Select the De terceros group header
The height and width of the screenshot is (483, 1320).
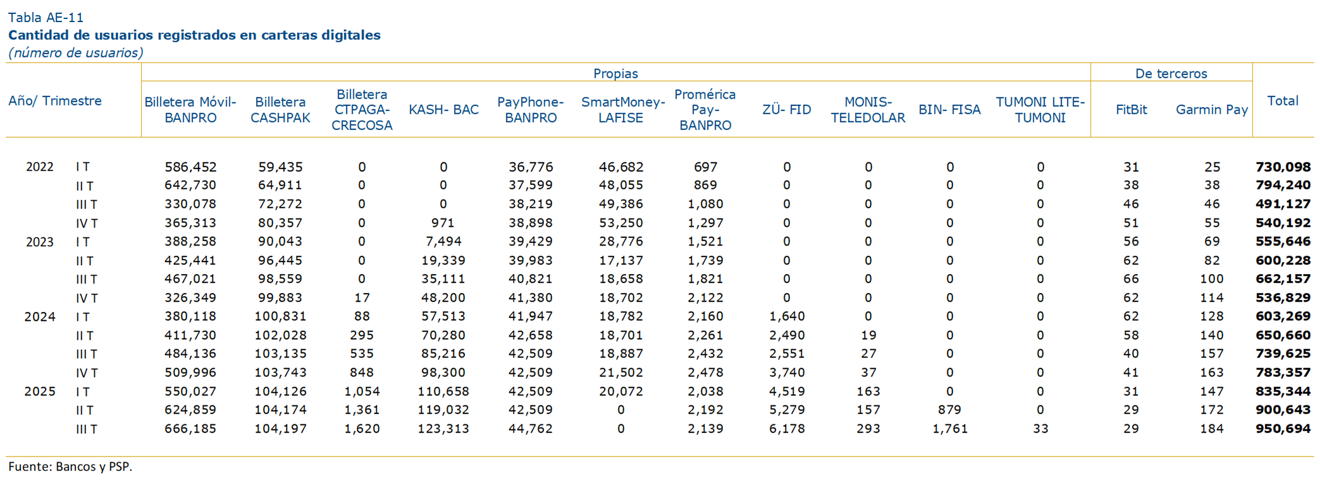tap(1171, 74)
